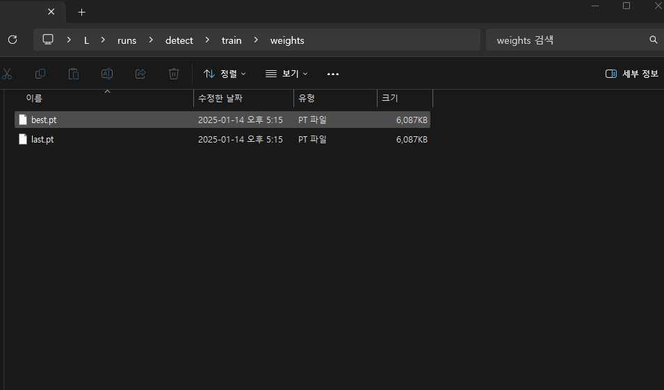Screen dimensions: 664x390
Task: Refresh the current folder view
Action: [13, 40]
